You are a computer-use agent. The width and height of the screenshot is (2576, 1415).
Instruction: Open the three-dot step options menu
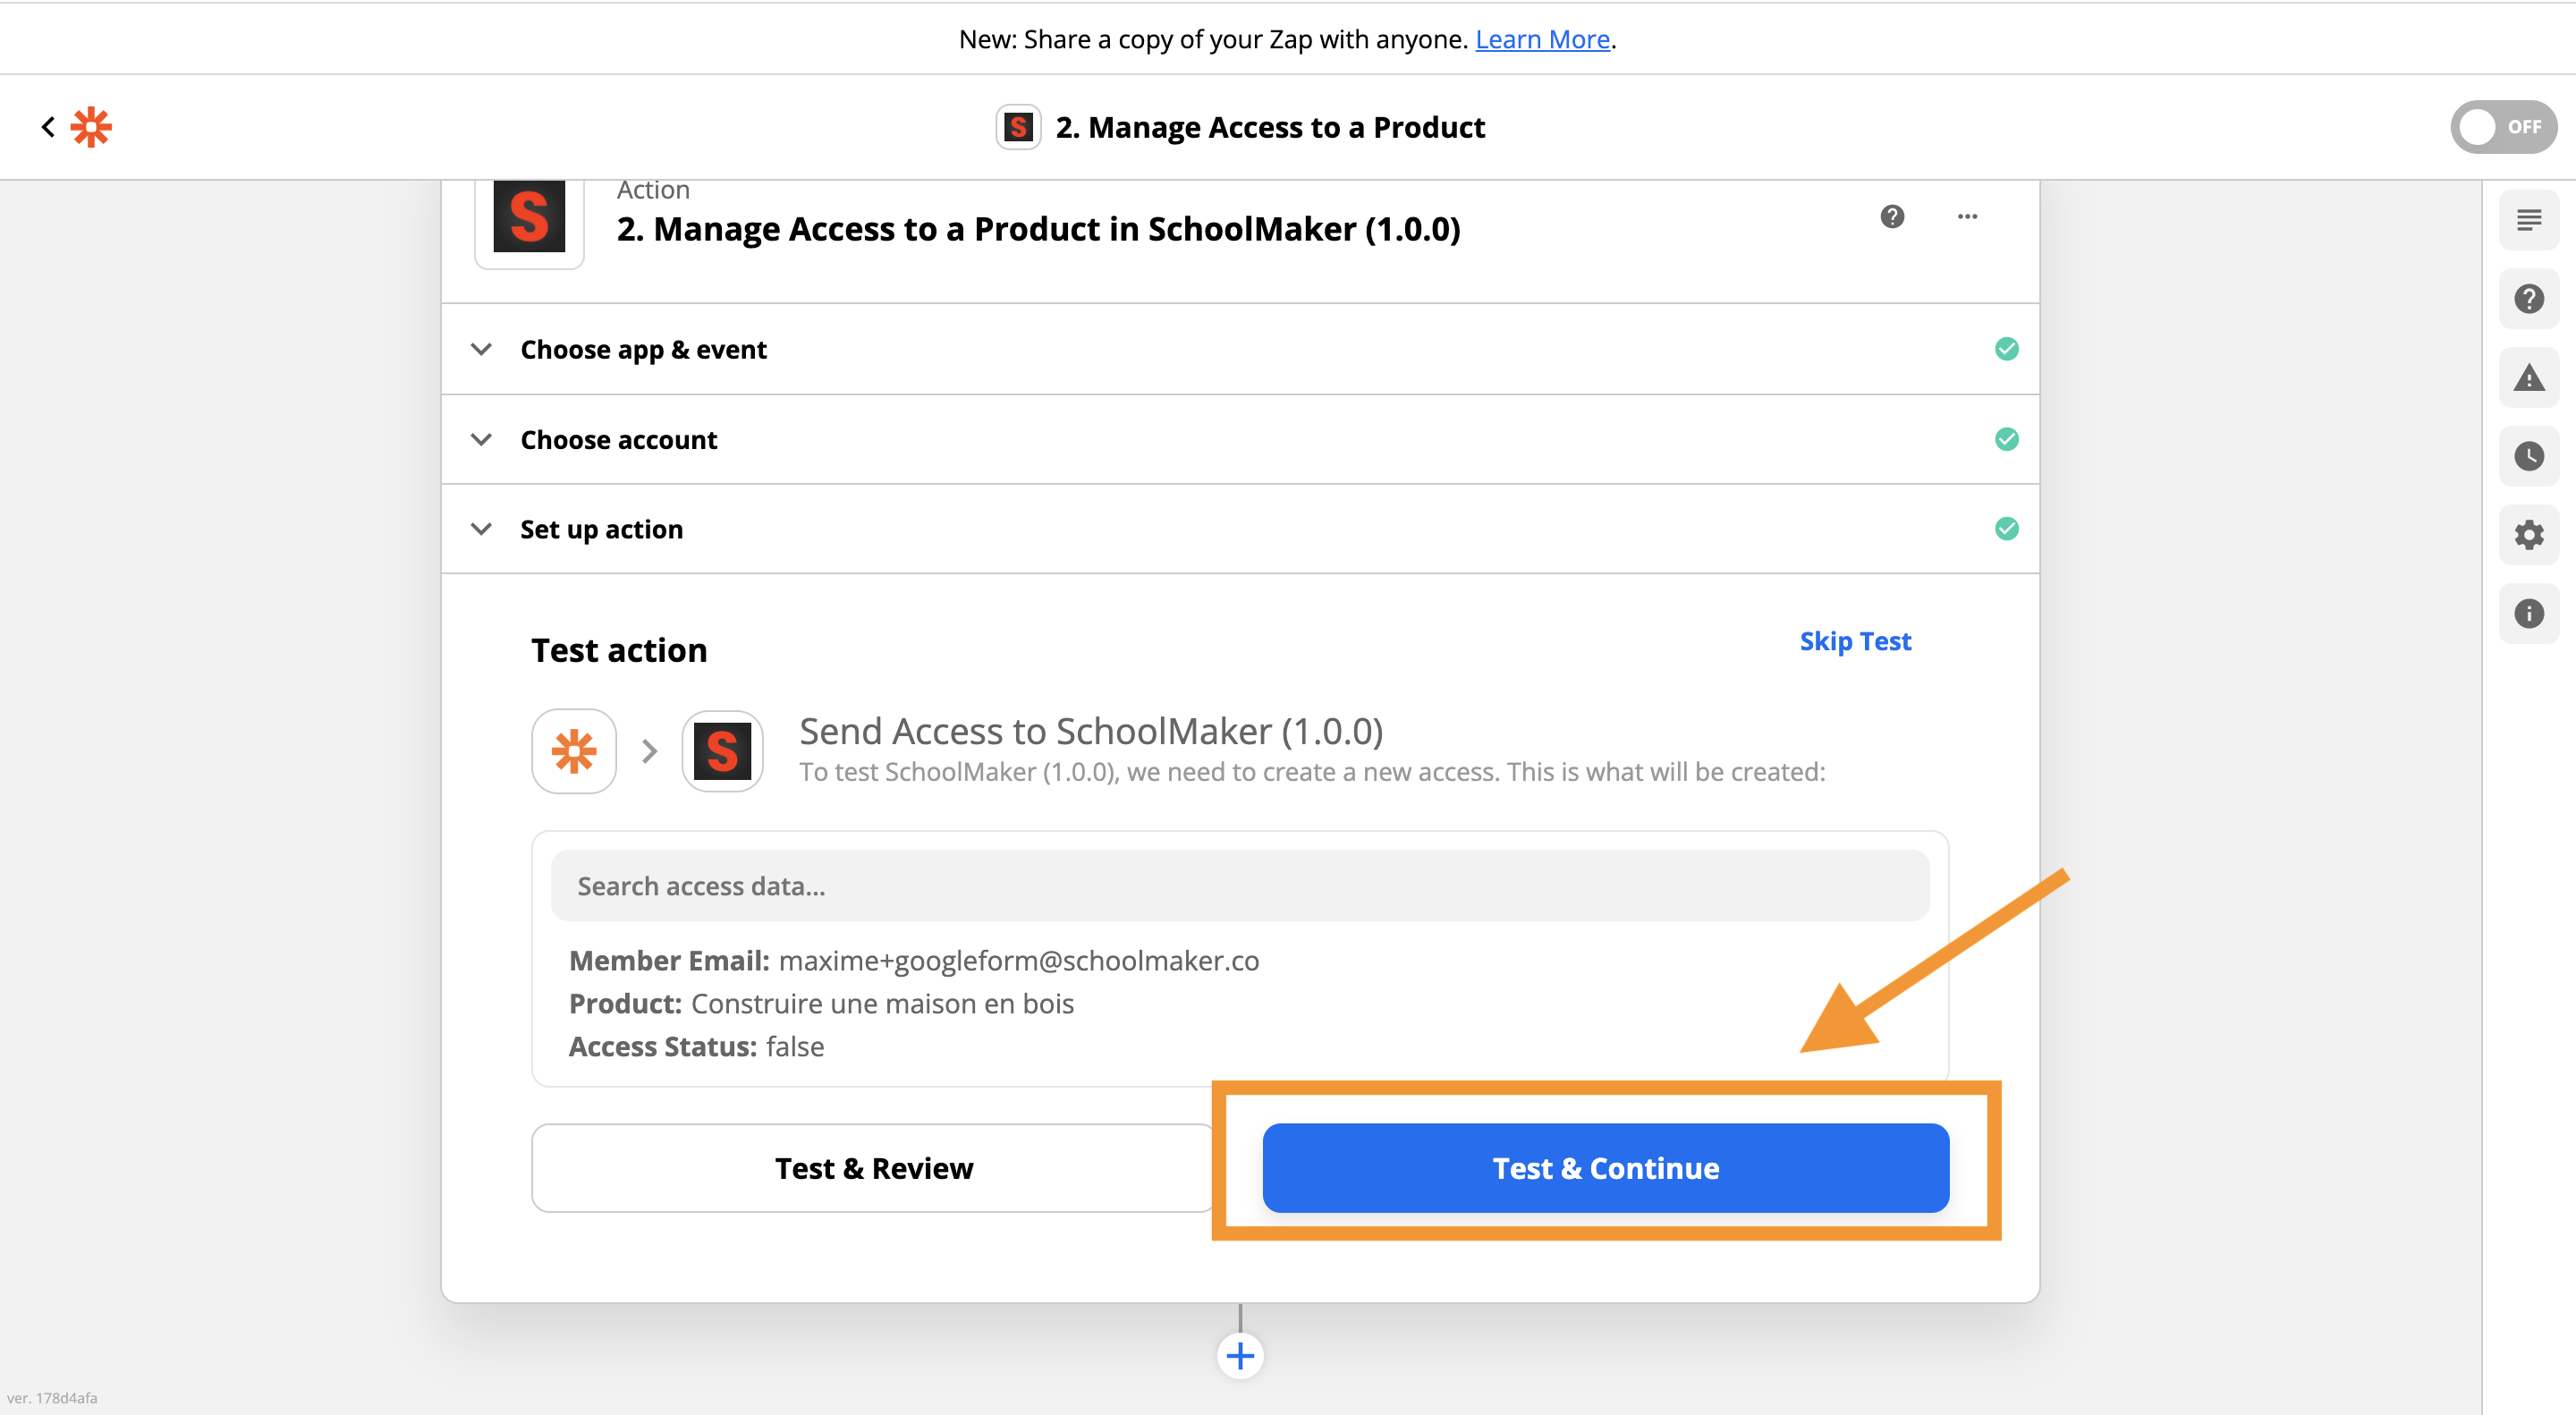1967,216
